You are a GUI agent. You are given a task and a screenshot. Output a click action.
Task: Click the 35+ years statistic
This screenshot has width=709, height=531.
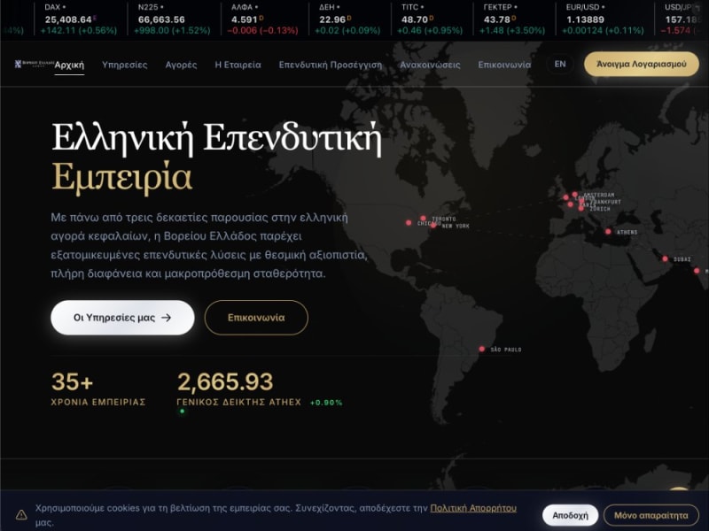click(x=73, y=381)
